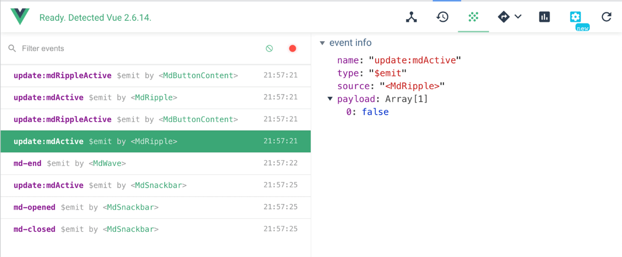Select the md-end event by MdWave

click(155, 164)
